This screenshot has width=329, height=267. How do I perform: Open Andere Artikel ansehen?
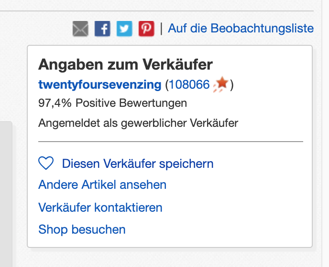(102, 185)
